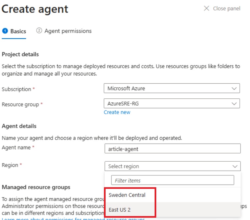This screenshot has width=250, height=220.
Task: Click the Region dropdown chevron arrow
Action: 235,166
